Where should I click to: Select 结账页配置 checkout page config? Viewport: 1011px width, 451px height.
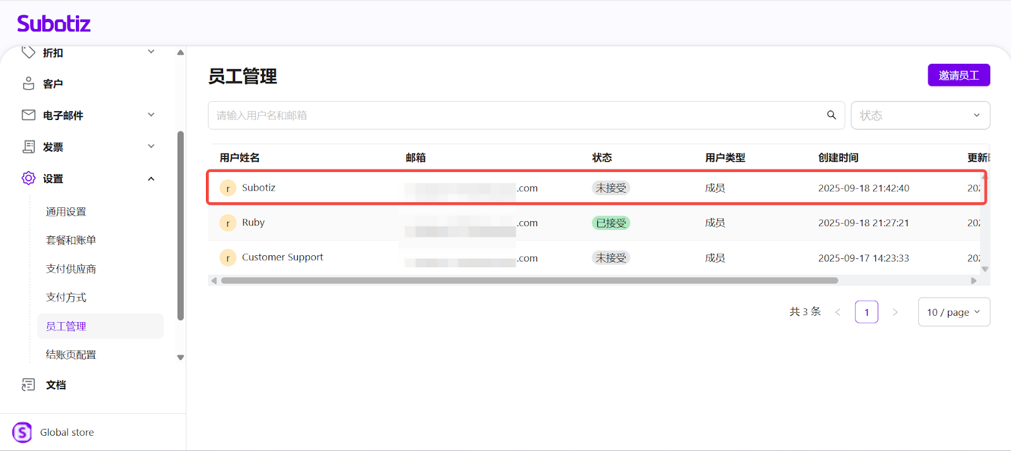(71, 355)
